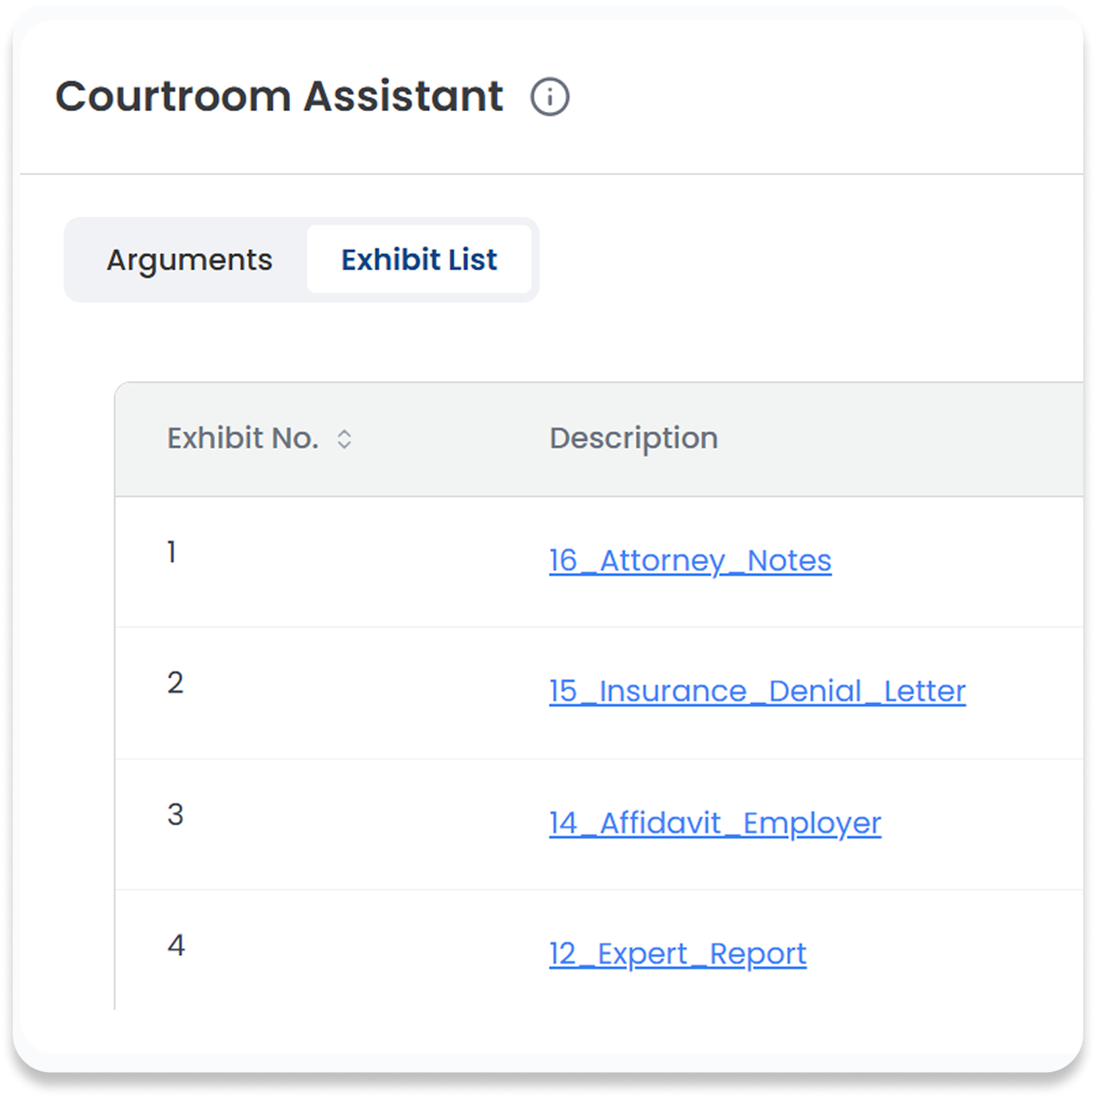Click the Courtroom Assistant heading
1096x1097 pixels.
click(280, 96)
